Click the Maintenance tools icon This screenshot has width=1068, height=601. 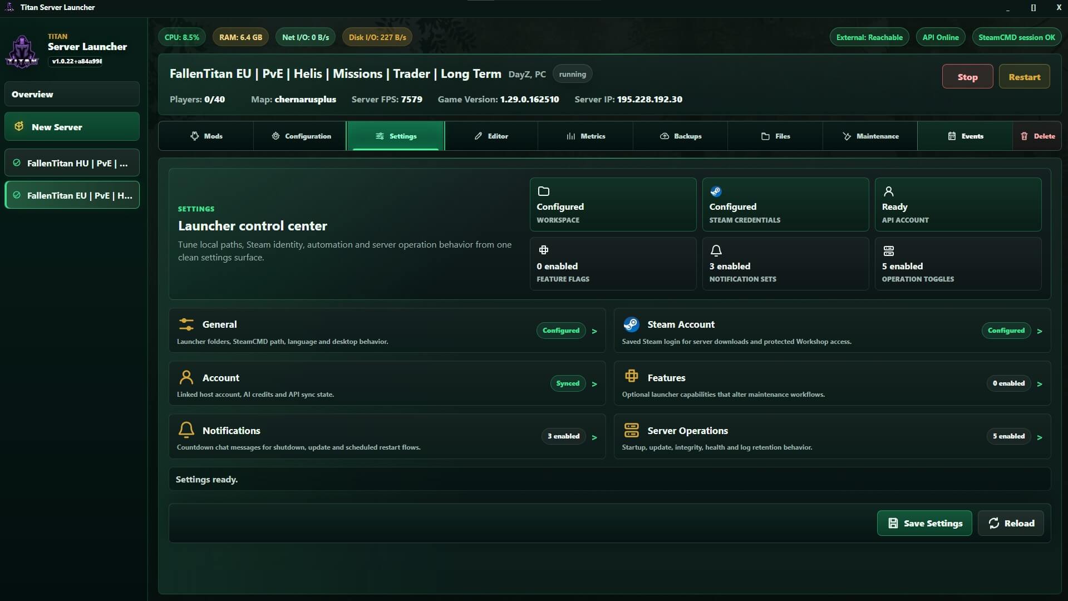[x=846, y=136]
